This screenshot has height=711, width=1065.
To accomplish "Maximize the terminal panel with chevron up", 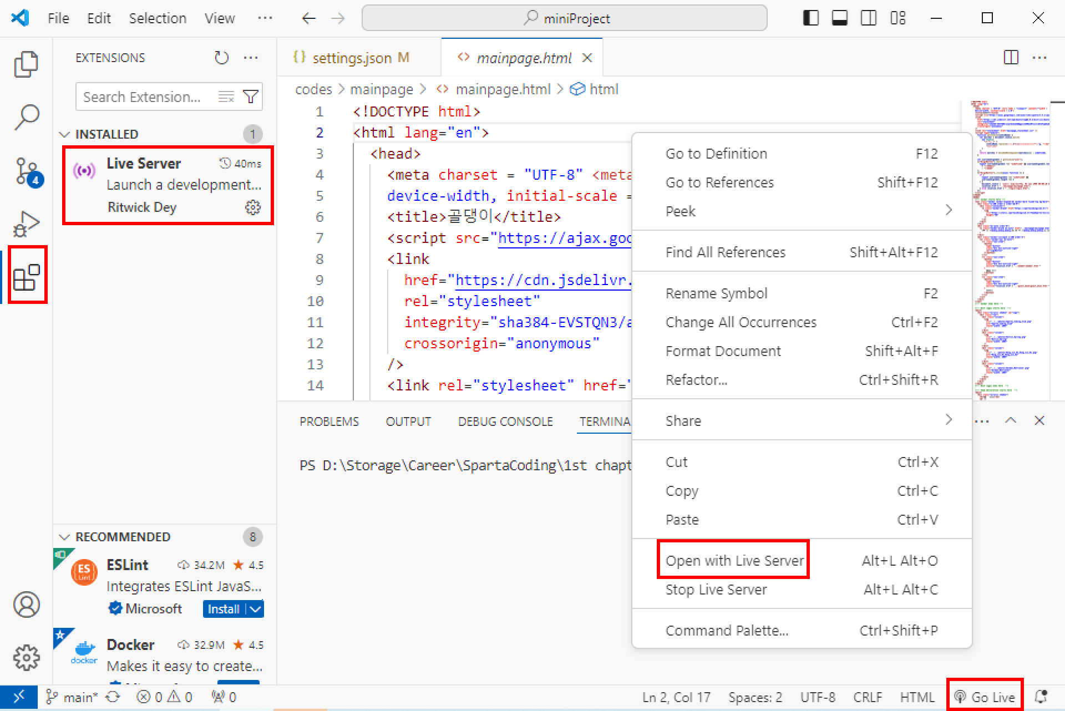I will pos(1011,420).
